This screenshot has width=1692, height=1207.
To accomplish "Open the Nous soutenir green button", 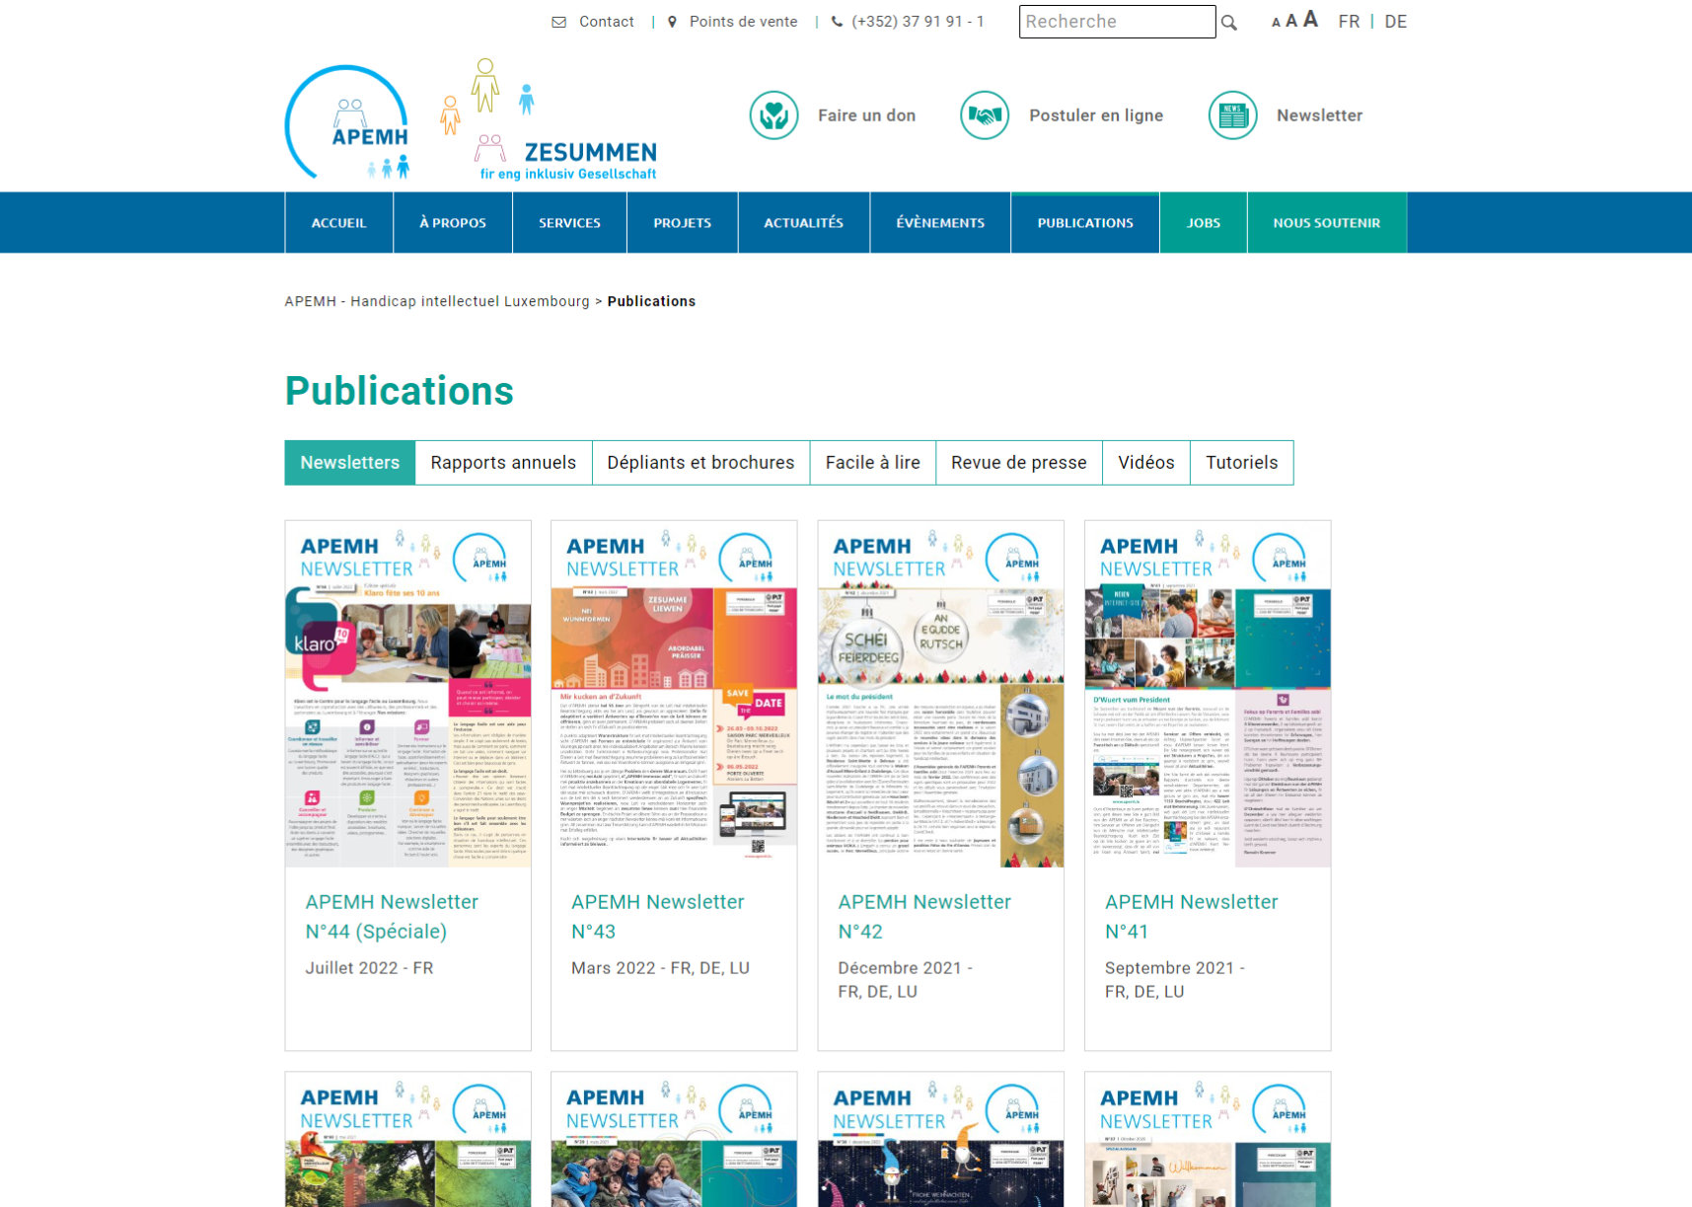I will pyautogui.click(x=1326, y=223).
